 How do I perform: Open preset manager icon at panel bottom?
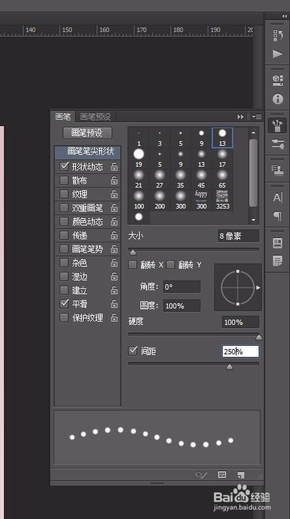pos(222,475)
